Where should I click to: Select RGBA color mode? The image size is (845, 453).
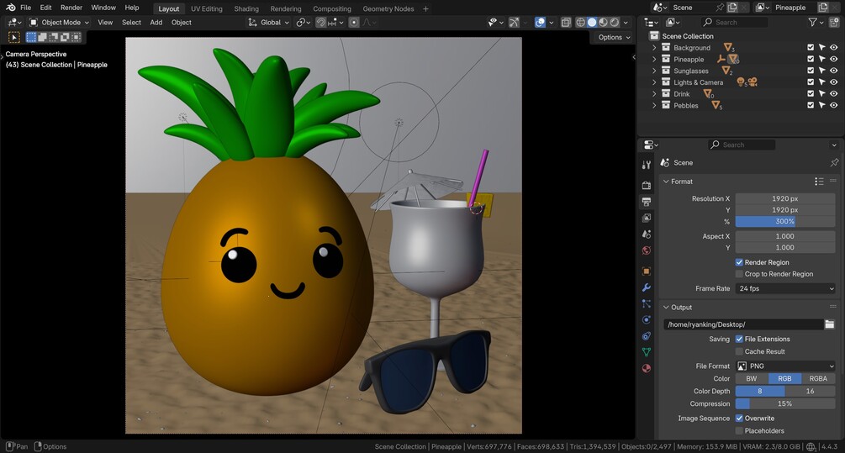click(x=818, y=378)
